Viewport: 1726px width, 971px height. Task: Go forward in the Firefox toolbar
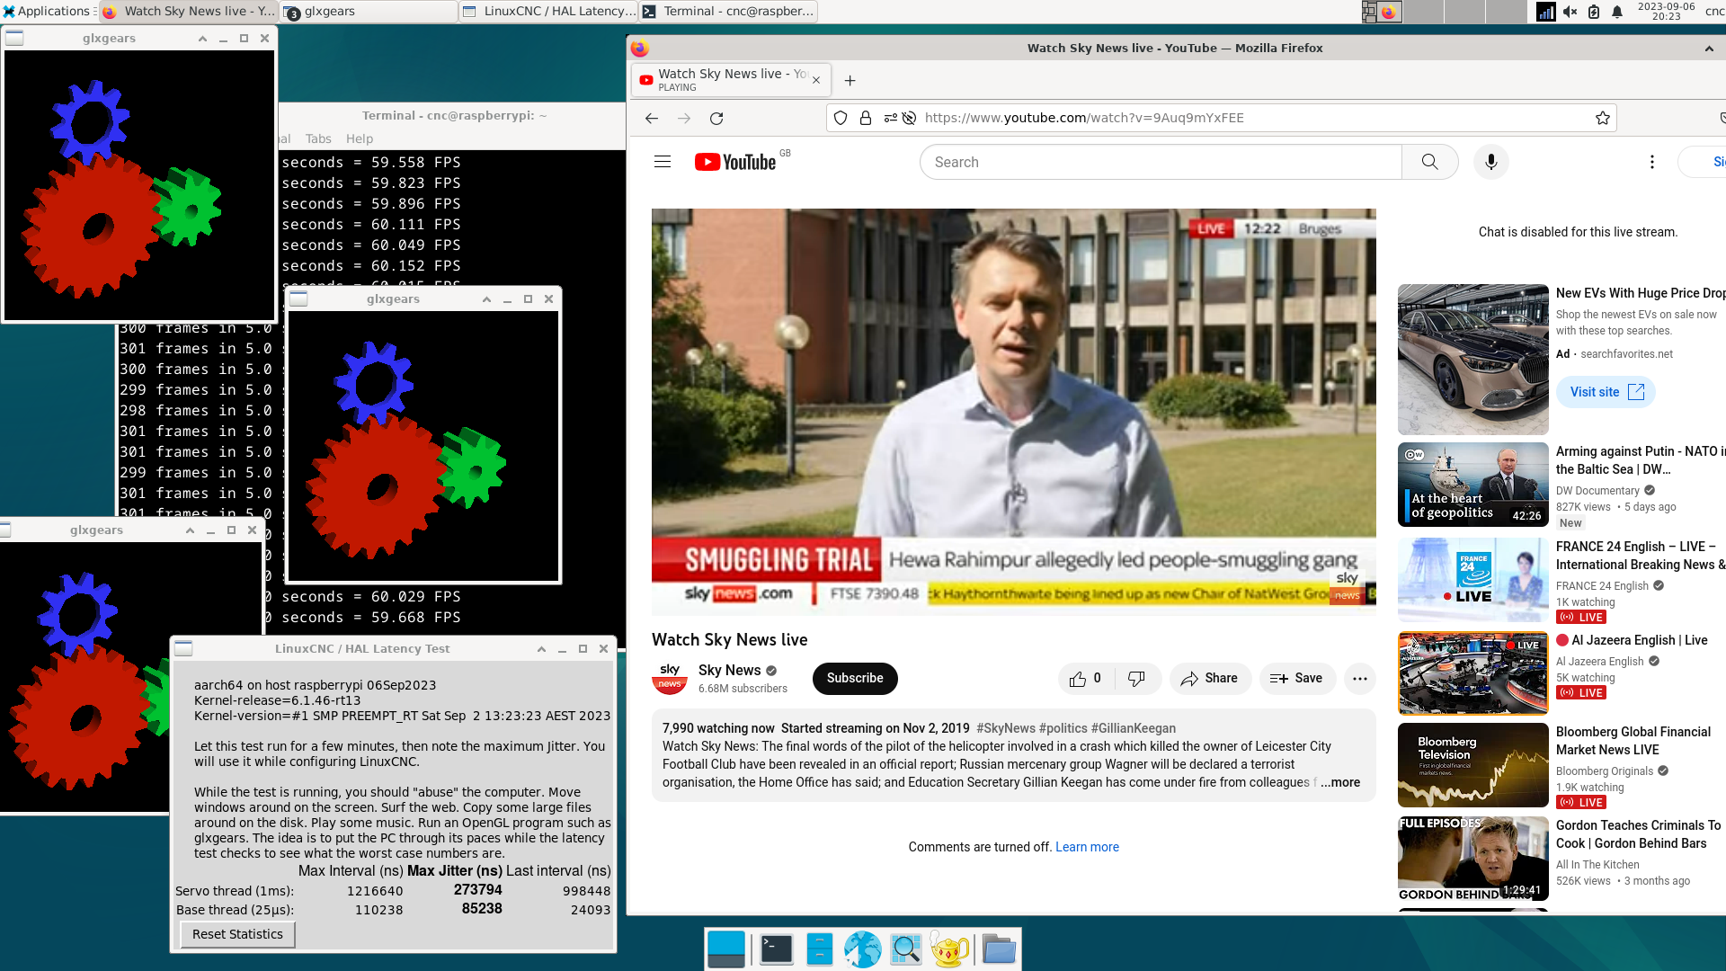(684, 119)
